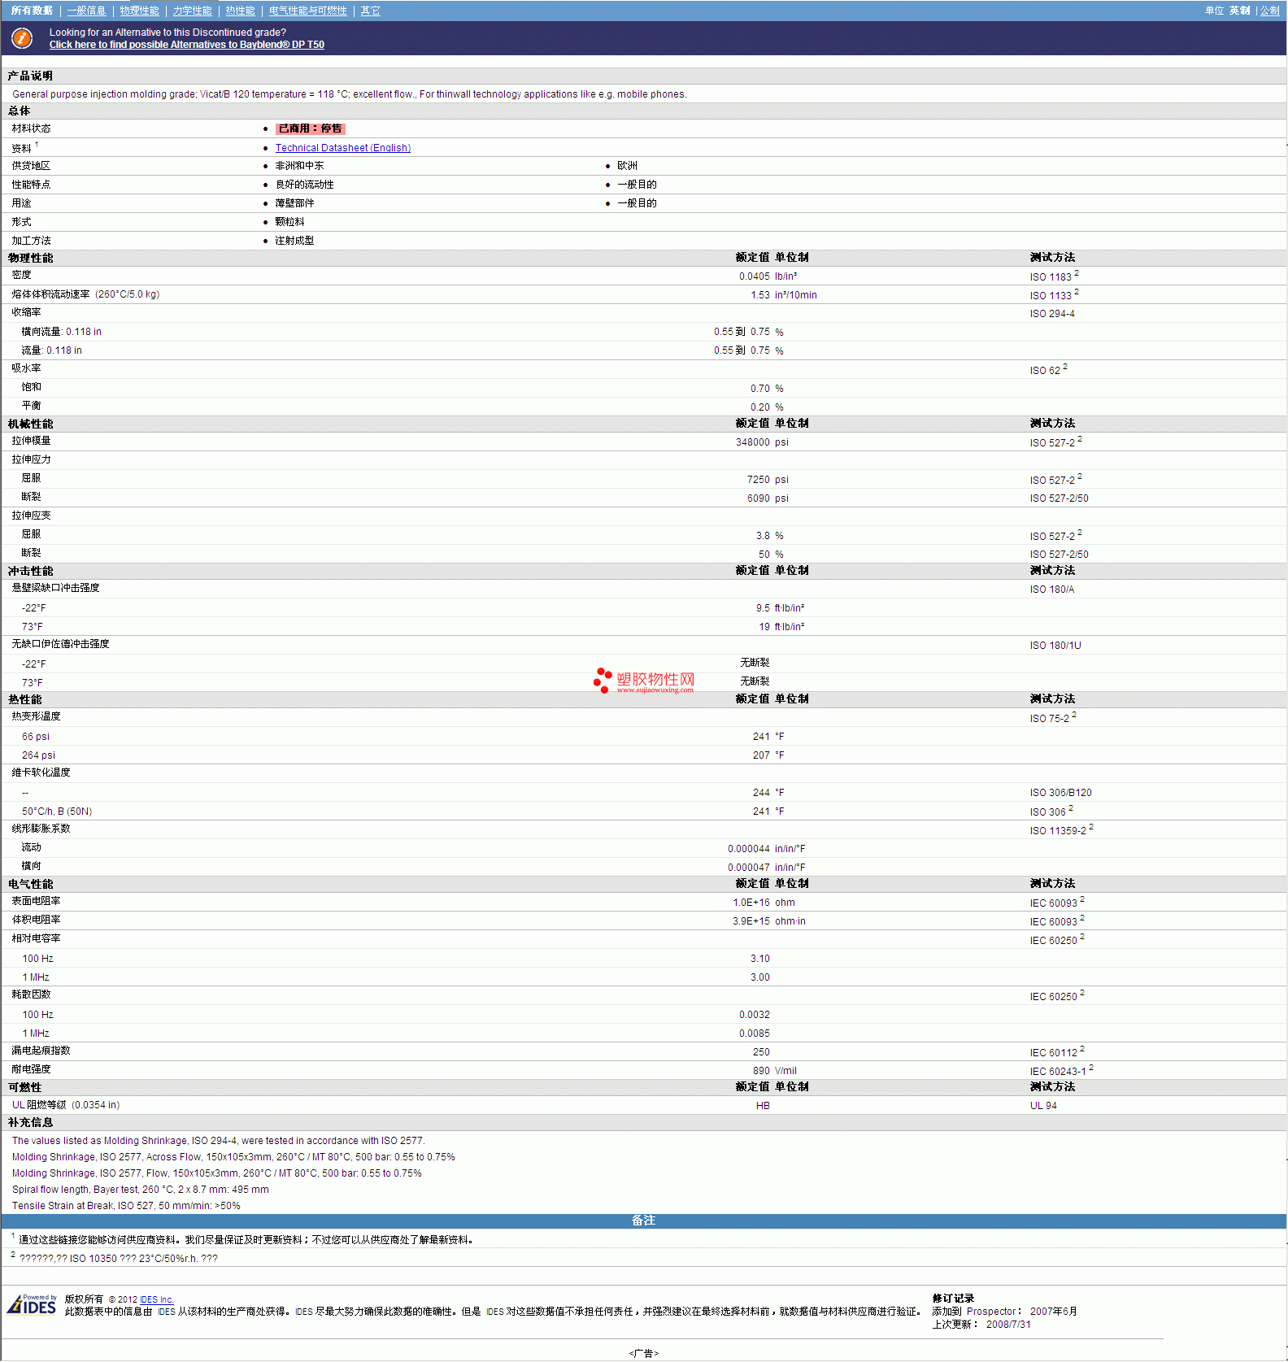Click the 已商用:停售 status label
This screenshot has height=1362, width=1288.
[x=310, y=128]
